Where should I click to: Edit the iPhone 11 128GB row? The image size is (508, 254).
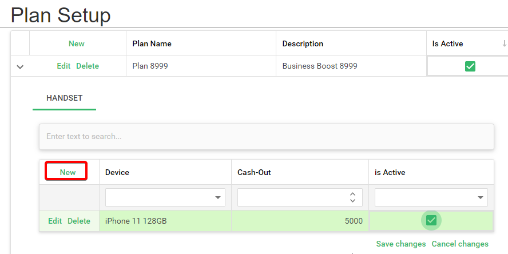click(55, 221)
